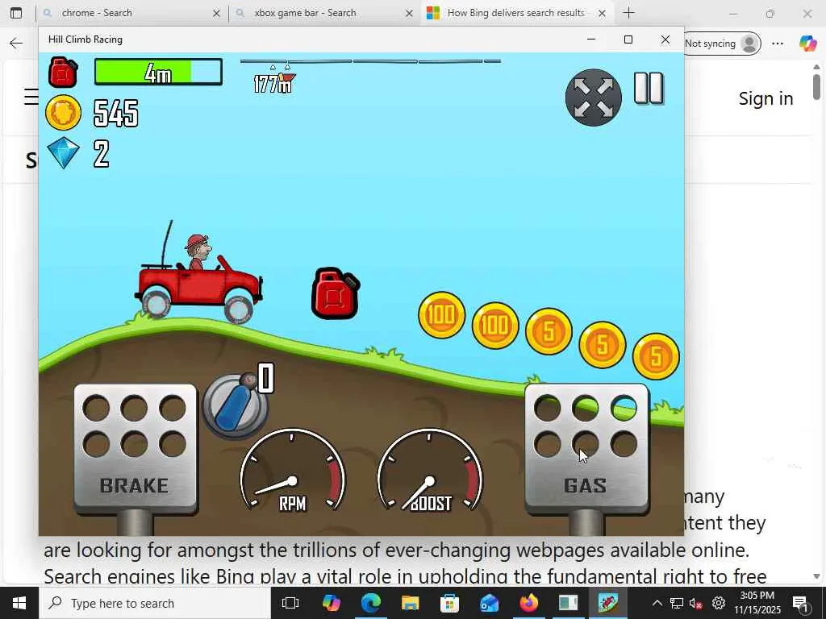Click the gem count 2
826x619 pixels.
pos(101,154)
